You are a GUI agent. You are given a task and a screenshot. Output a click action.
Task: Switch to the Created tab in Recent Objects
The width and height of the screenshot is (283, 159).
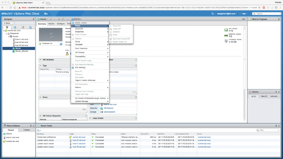pos(26,130)
